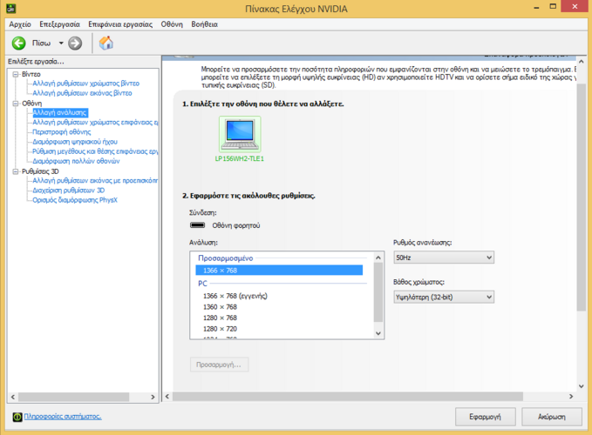The width and height of the screenshot is (592, 435).
Task: Click main panel scroll down arrow
Action: click(x=581, y=386)
